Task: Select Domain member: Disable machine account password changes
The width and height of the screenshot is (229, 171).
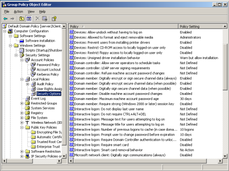Action: click(x=118, y=94)
